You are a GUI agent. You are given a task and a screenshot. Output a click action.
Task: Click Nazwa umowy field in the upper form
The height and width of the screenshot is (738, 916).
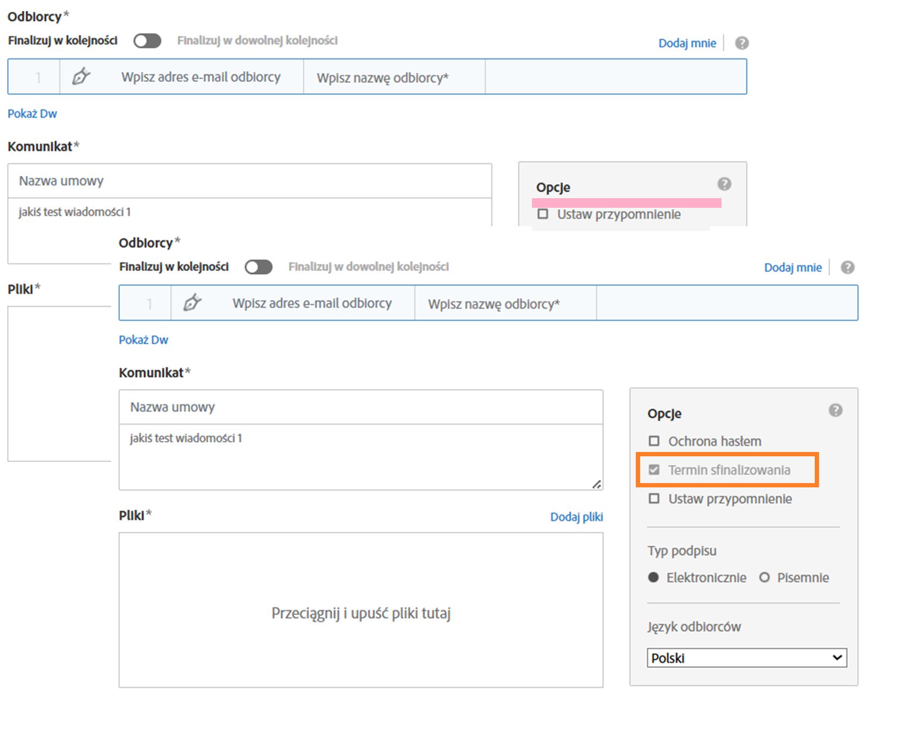coord(250,181)
